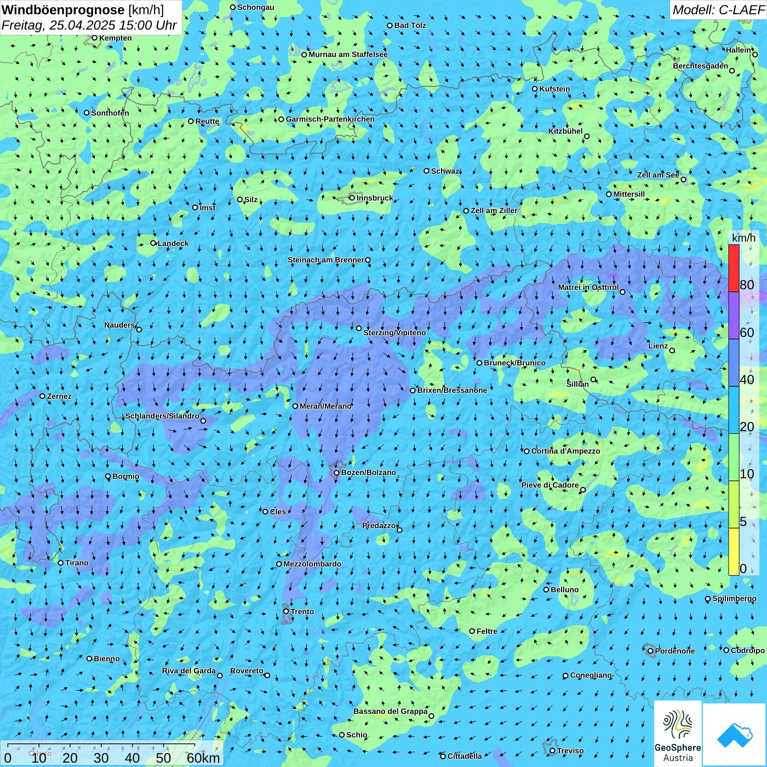Click the Bad Tölz label
This screenshot has height=767, width=767.
(x=410, y=26)
